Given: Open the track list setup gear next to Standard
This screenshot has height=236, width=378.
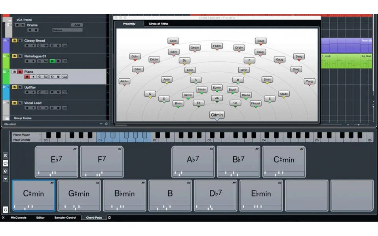Looking at the screenshot, I should coord(106,123).
